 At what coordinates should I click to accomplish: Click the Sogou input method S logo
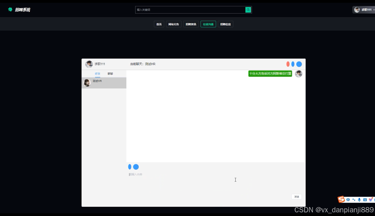pos(341,199)
